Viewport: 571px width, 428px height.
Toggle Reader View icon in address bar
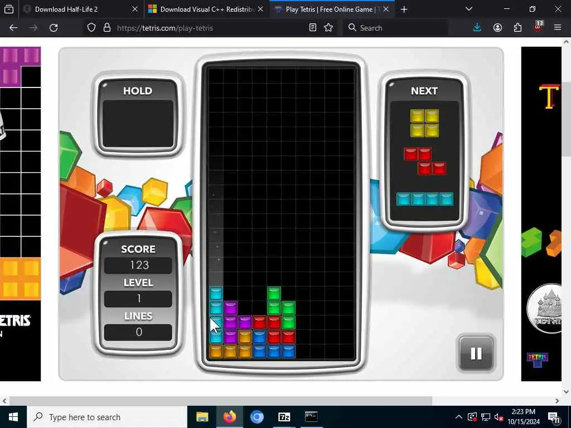click(312, 28)
